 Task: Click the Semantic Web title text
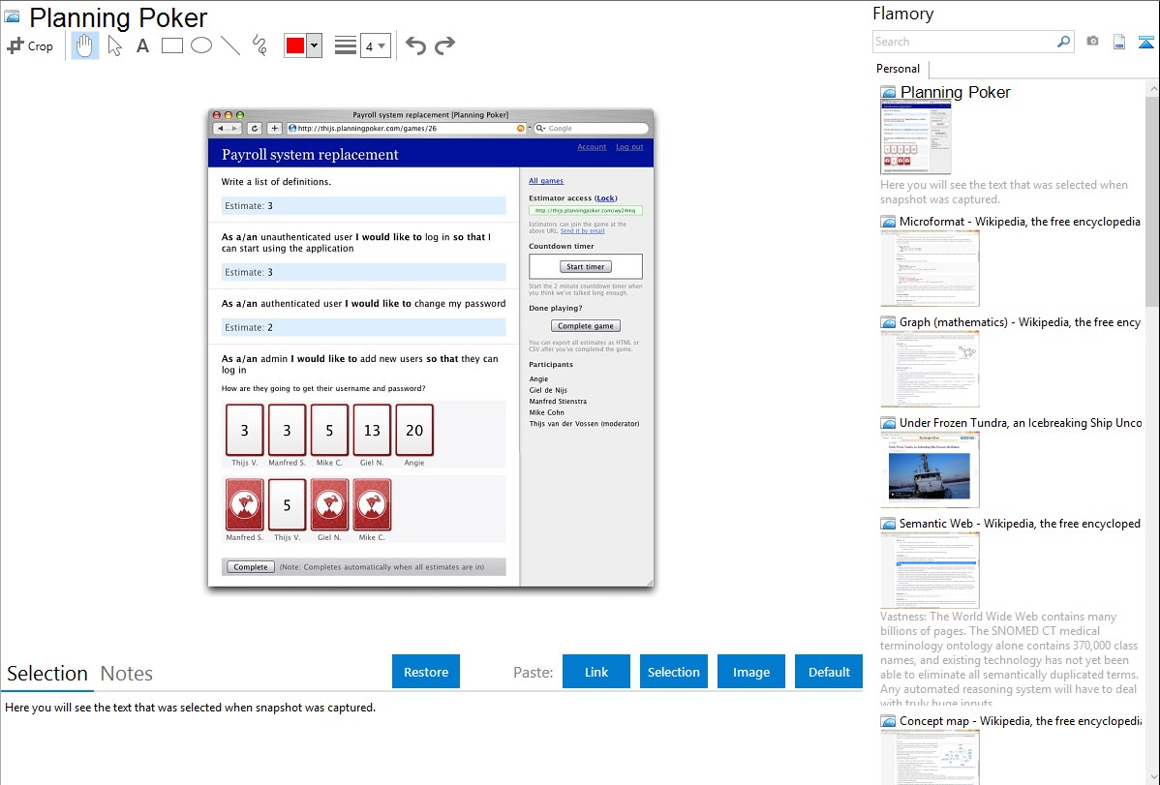[x=1020, y=523]
